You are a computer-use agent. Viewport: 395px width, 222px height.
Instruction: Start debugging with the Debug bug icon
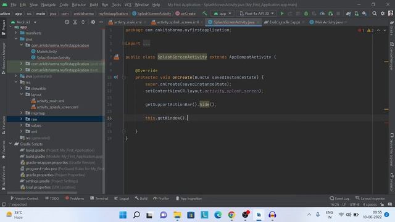[x=306, y=14]
